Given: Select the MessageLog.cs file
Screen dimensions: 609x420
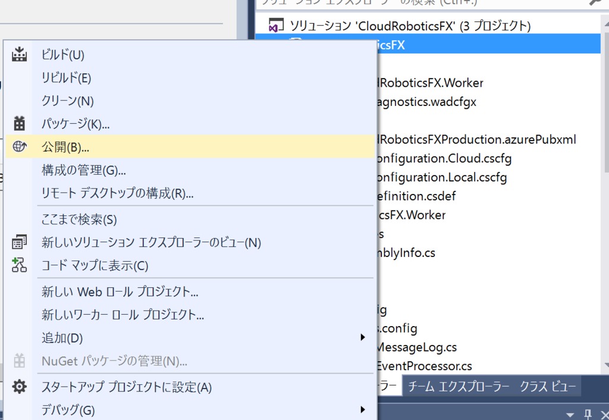Looking at the screenshot, I should [416, 347].
